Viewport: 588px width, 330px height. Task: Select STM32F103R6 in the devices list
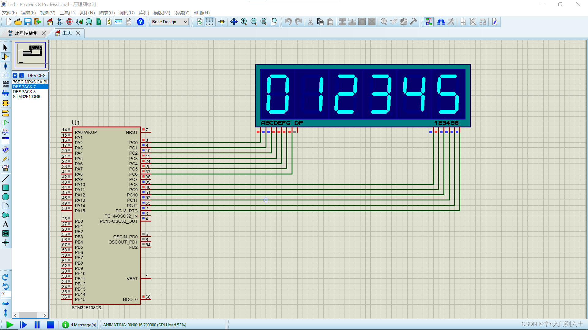tap(26, 97)
